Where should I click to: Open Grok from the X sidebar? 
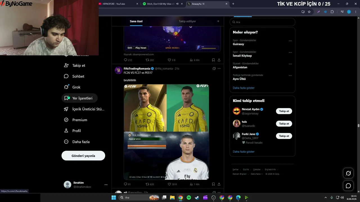(x=72, y=87)
